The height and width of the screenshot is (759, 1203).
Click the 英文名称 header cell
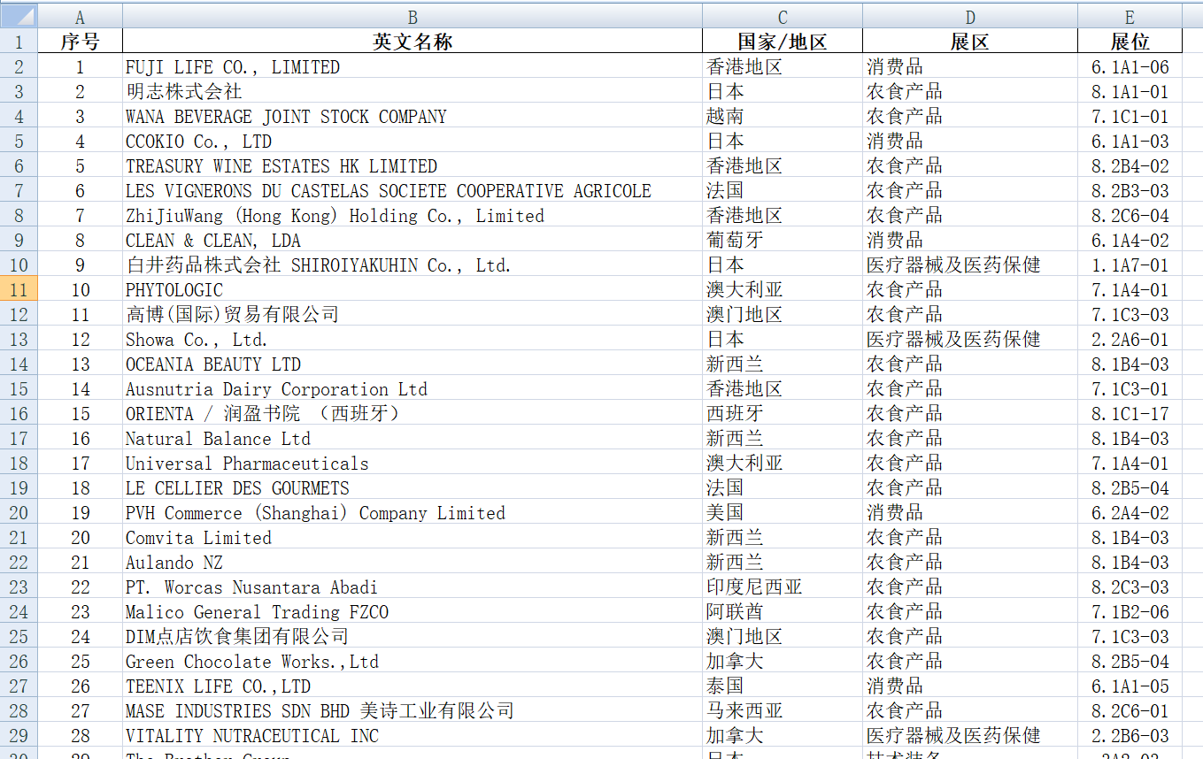pyautogui.click(x=413, y=42)
